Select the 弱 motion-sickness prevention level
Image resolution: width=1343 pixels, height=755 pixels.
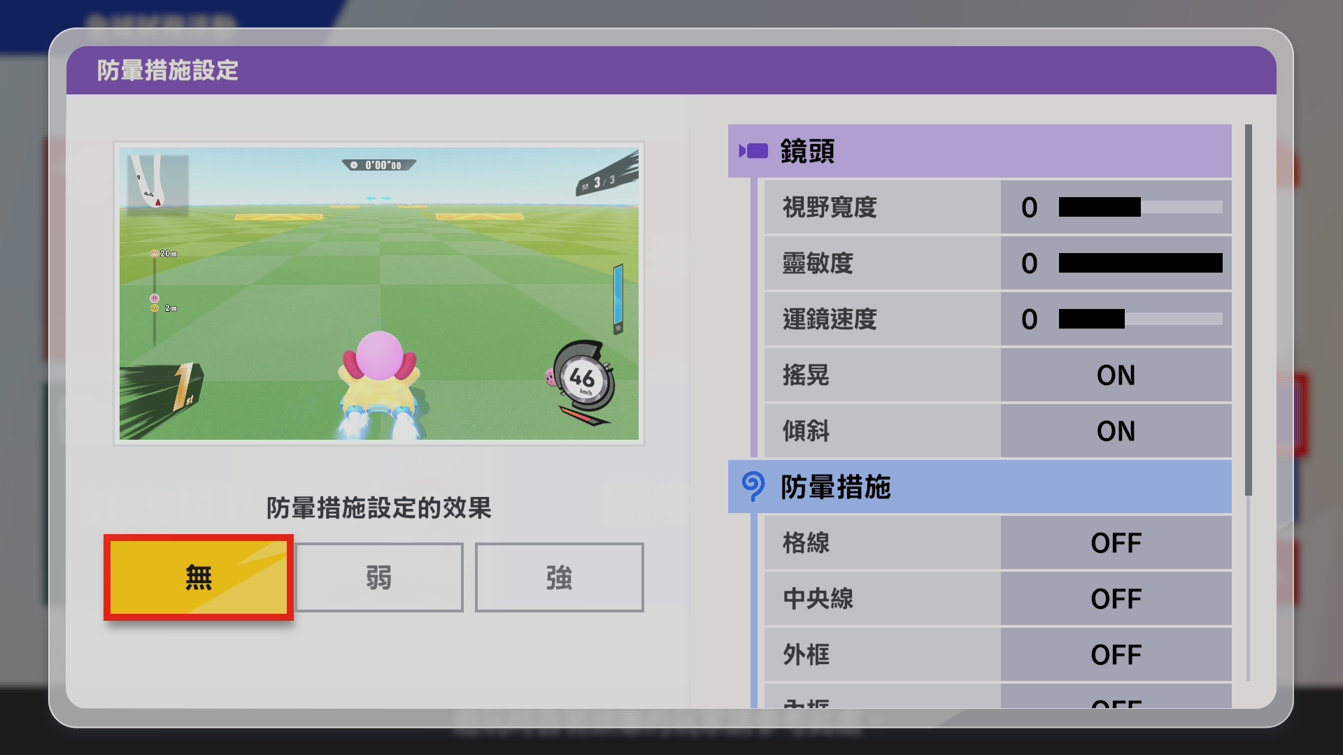pos(378,577)
